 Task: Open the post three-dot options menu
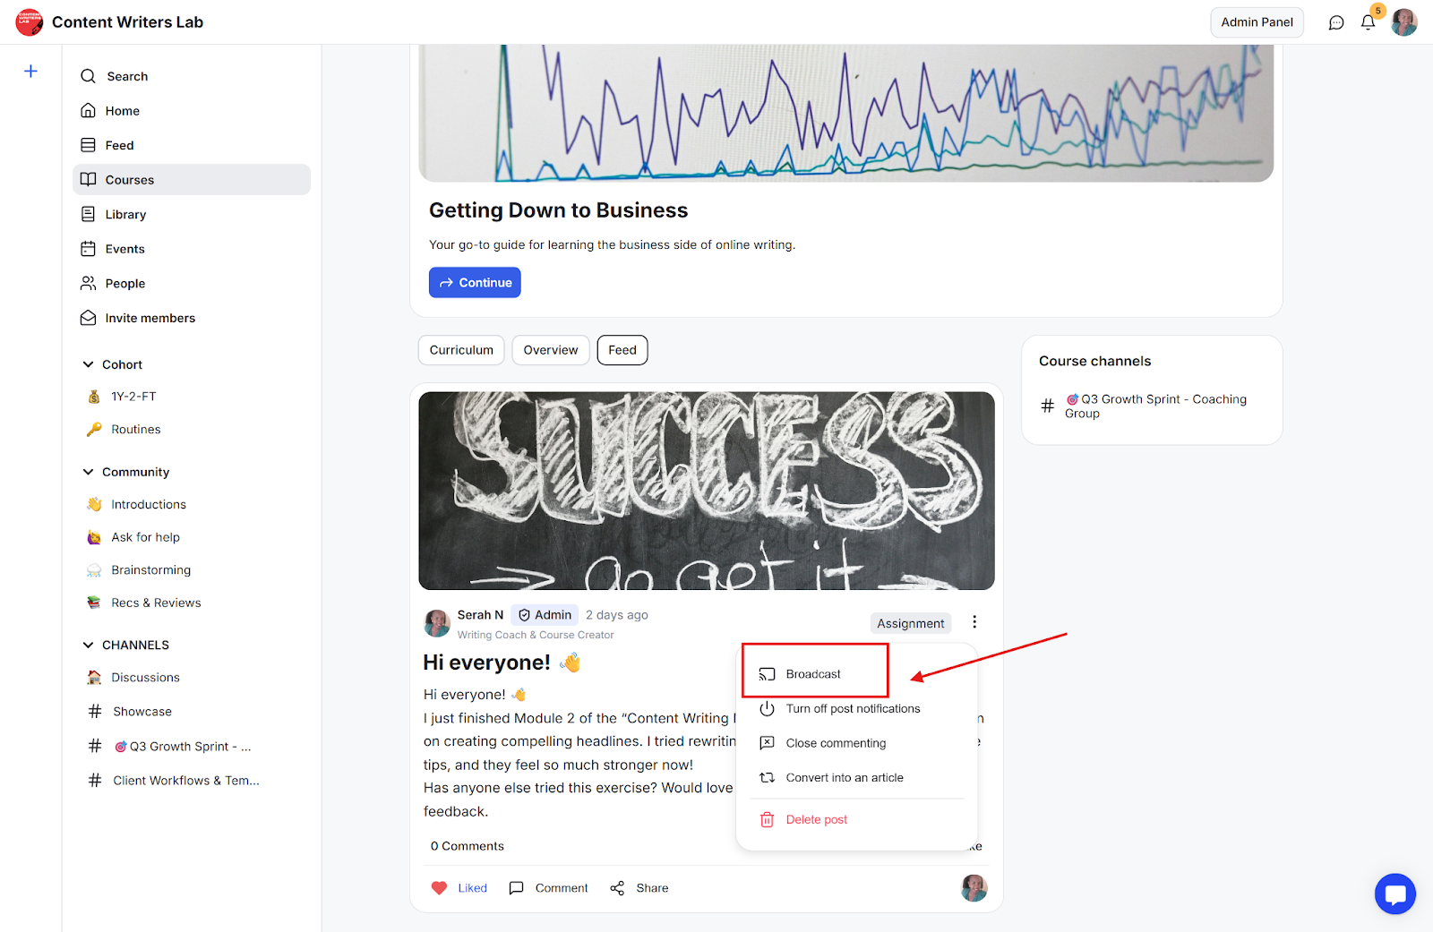pyautogui.click(x=974, y=621)
